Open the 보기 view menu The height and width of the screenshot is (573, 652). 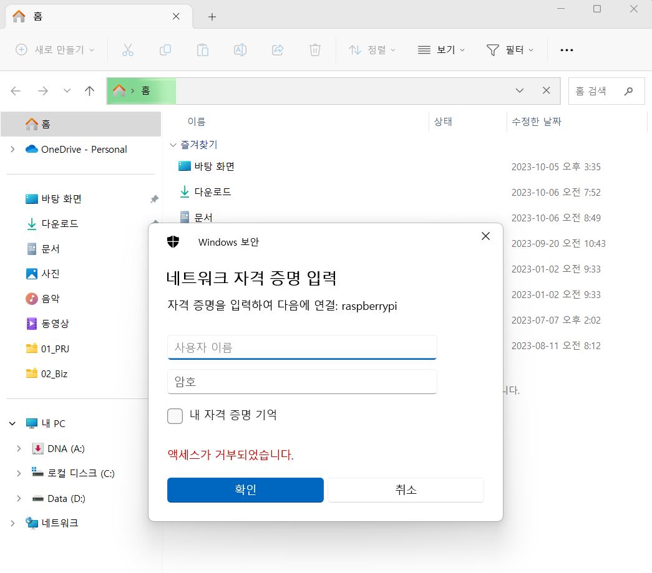441,50
